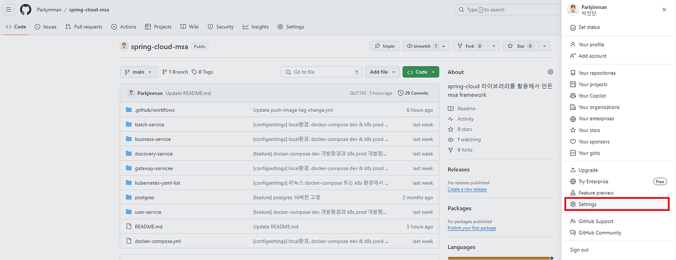Click the Create a new release link
The height and width of the screenshot is (260, 676).
(x=467, y=189)
